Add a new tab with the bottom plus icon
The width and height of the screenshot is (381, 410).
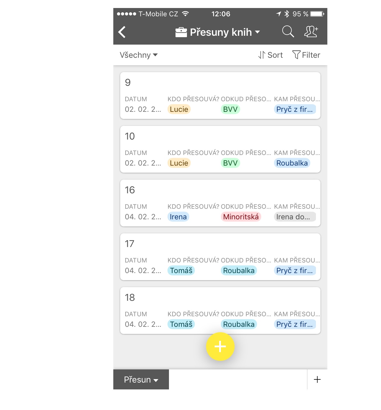click(x=317, y=379)
